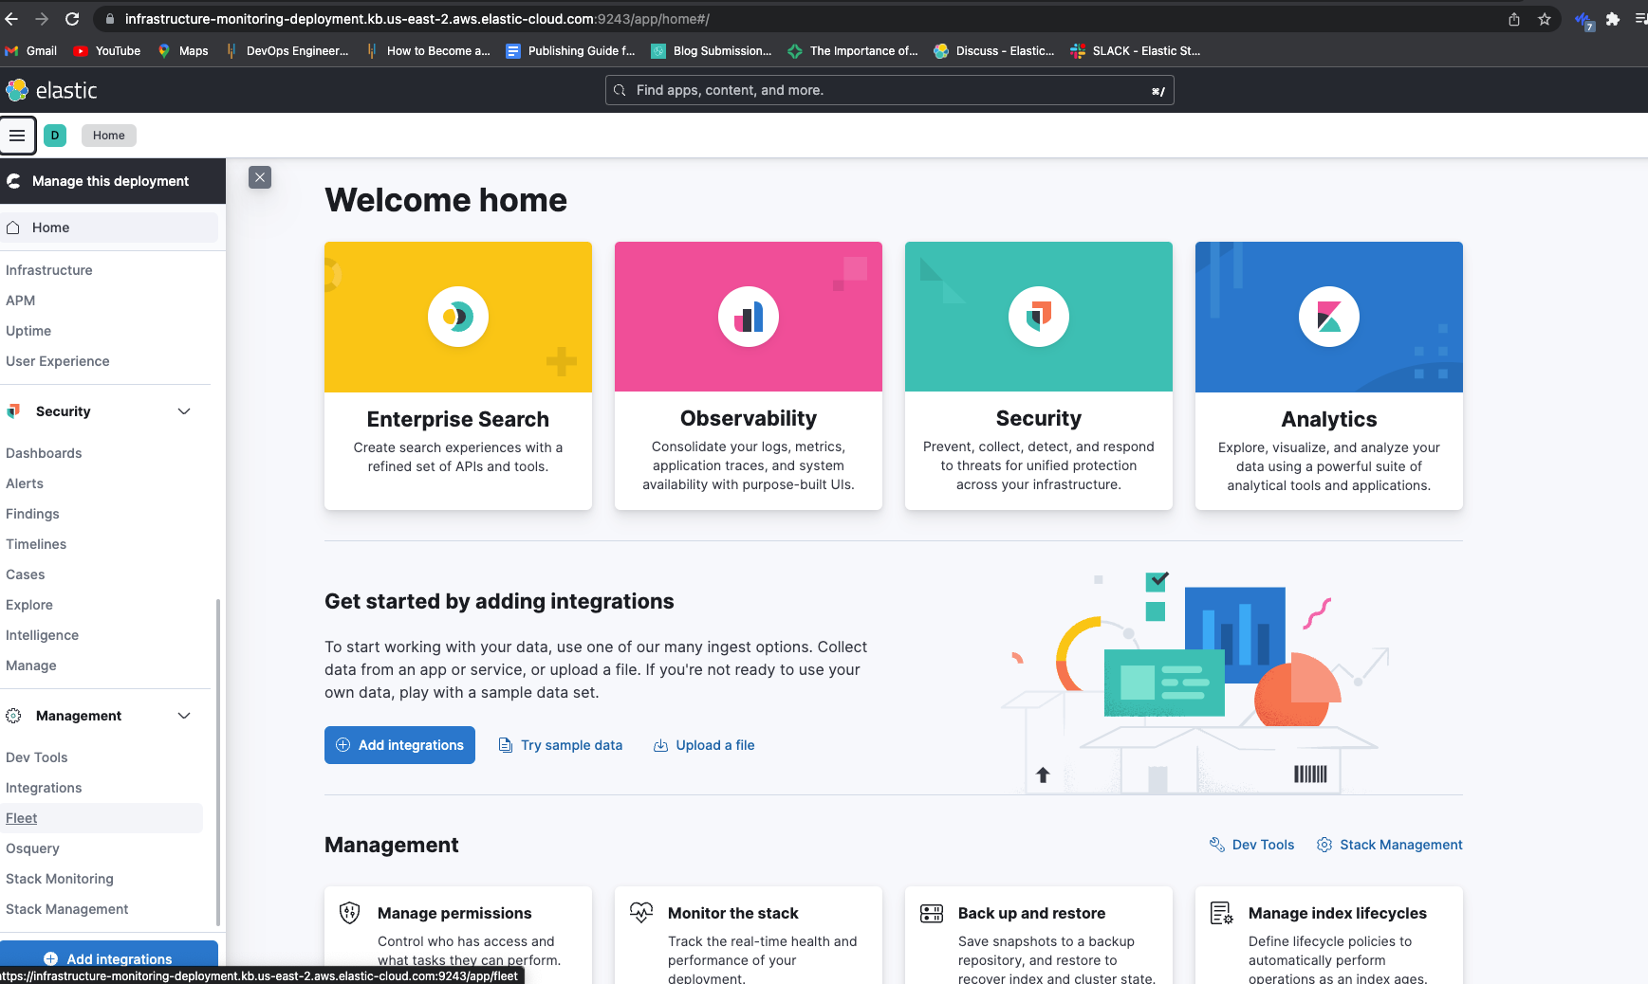Open Stack Monitoring in sidebar
1648x984 pixels.
(60, 879)
